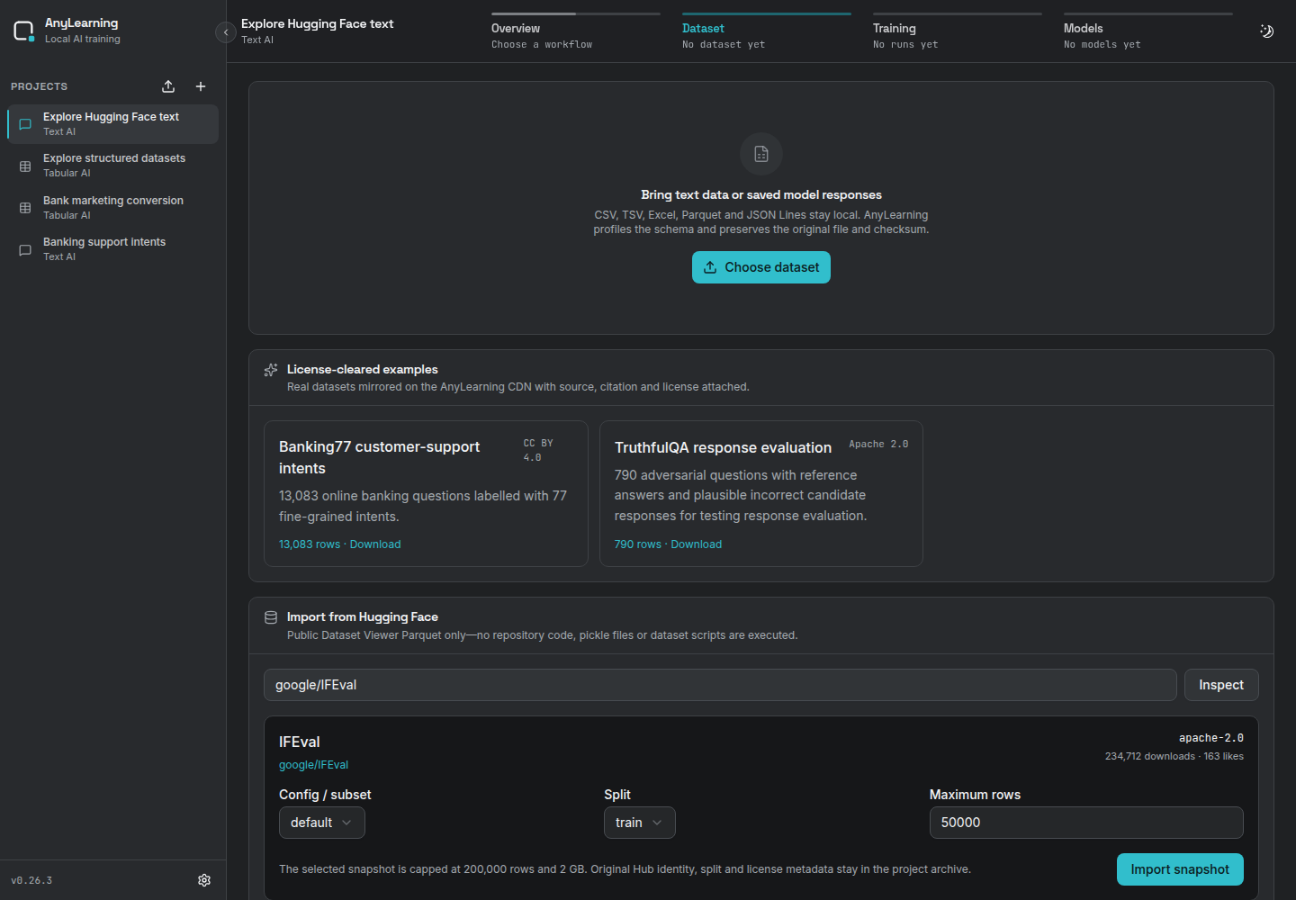Click the Inspect button
Screen dimensions: 1296x900
point(1221,685)
